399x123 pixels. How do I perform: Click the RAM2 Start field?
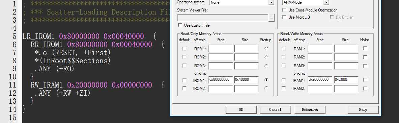click(x=320, y=57)
